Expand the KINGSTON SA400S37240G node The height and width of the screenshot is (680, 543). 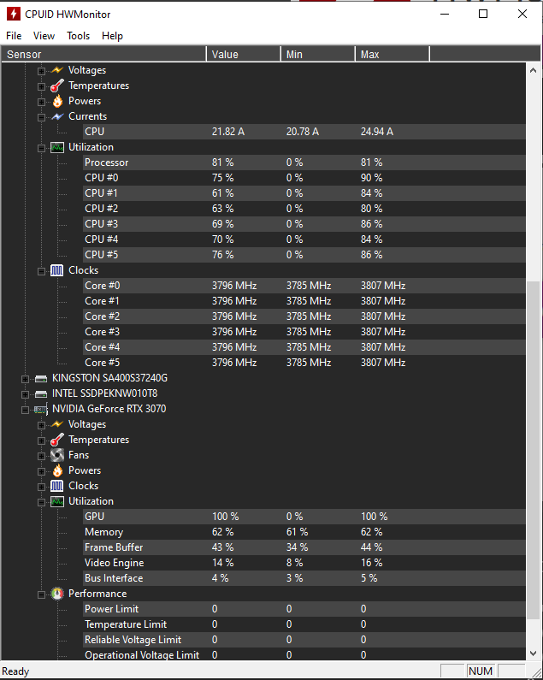[x=25, y=379]
